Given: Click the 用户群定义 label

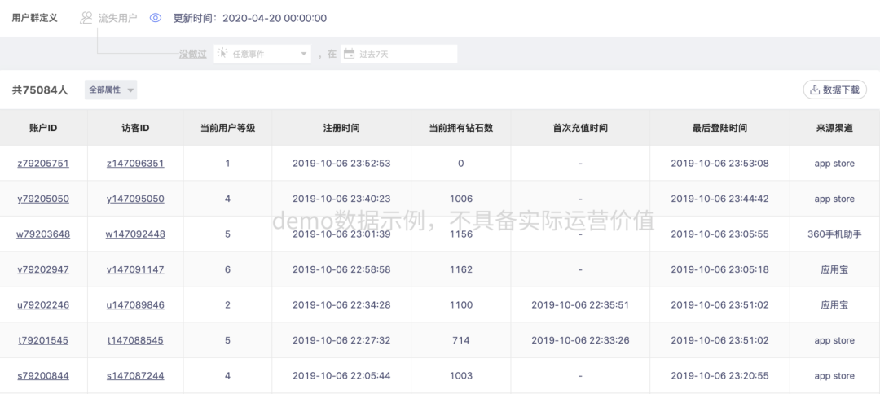Looking at the screenshot, I should click(x=34, y=18).
